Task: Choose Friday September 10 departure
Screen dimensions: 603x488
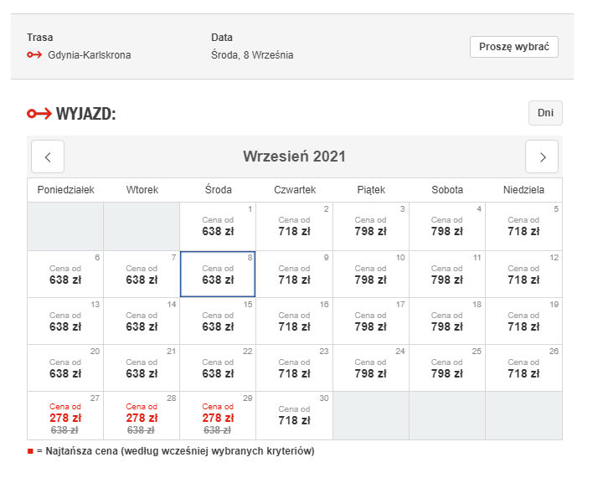Action: [370, 274]
